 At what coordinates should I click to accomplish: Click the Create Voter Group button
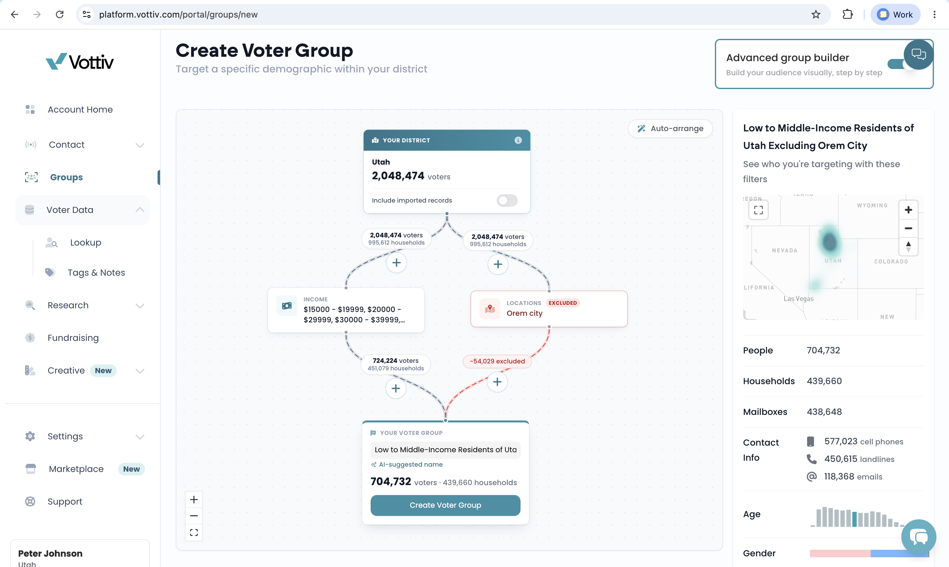pyautogui.click(x=445, y=505)
